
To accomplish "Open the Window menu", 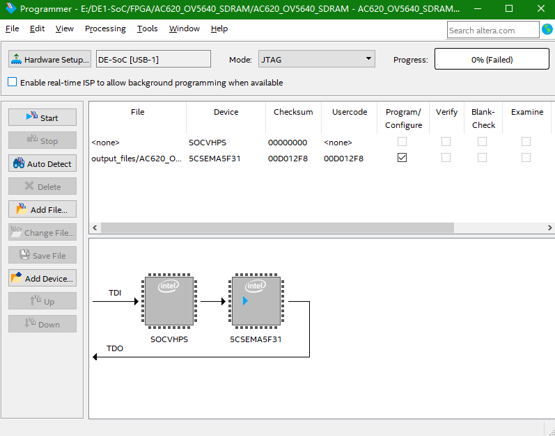I will click(x=184, y=29).
